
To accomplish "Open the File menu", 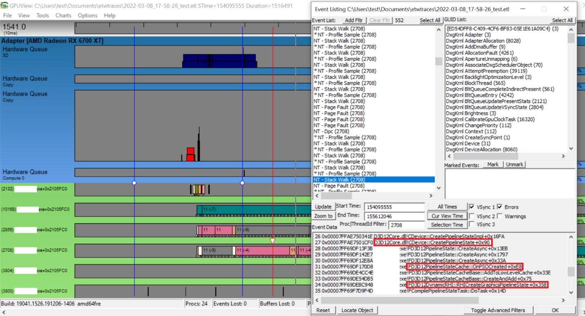I will tap(7, 16).
